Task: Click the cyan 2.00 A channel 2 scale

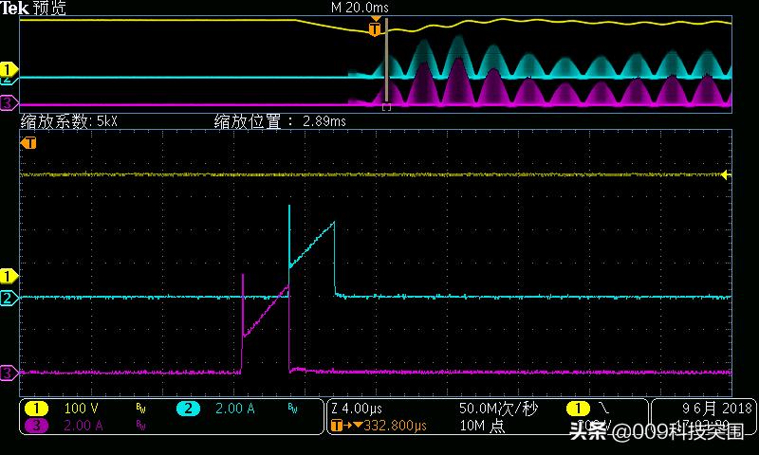Action: tap(234, 409)
